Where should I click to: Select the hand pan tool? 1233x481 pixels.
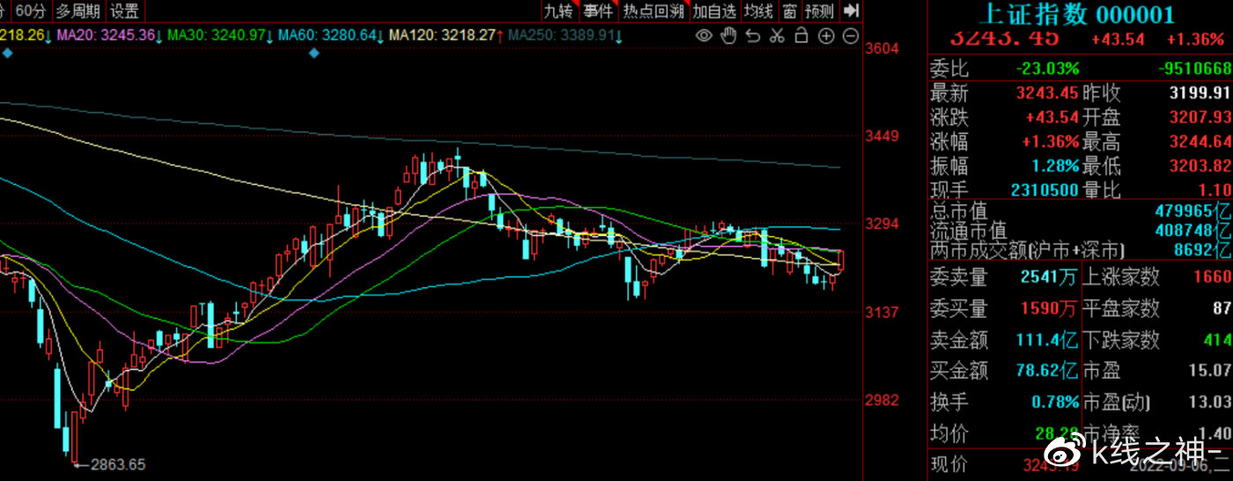pos(728,35)
